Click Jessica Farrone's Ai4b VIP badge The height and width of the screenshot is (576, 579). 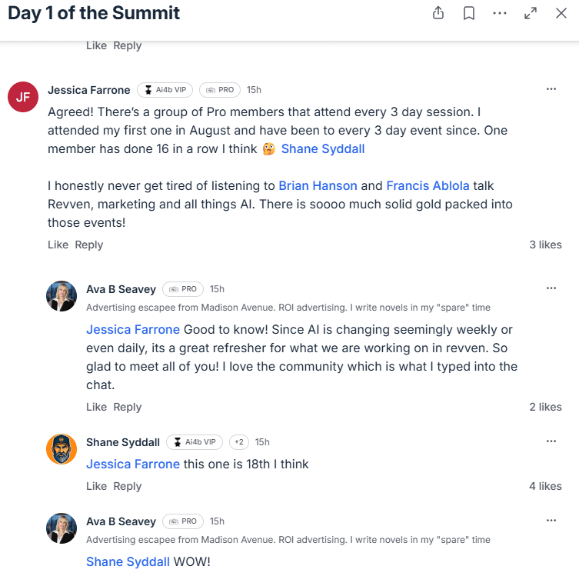pyautogui.click(x=165, y=90)
